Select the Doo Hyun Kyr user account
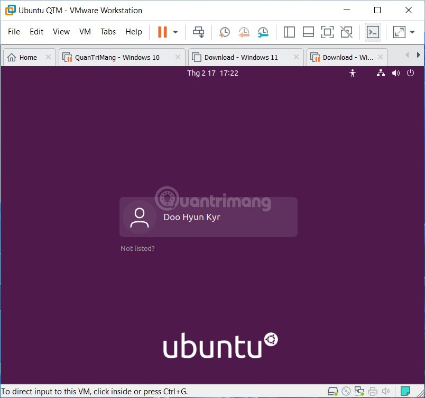Viewport: 425px width, 398px height. coord(208,217)
